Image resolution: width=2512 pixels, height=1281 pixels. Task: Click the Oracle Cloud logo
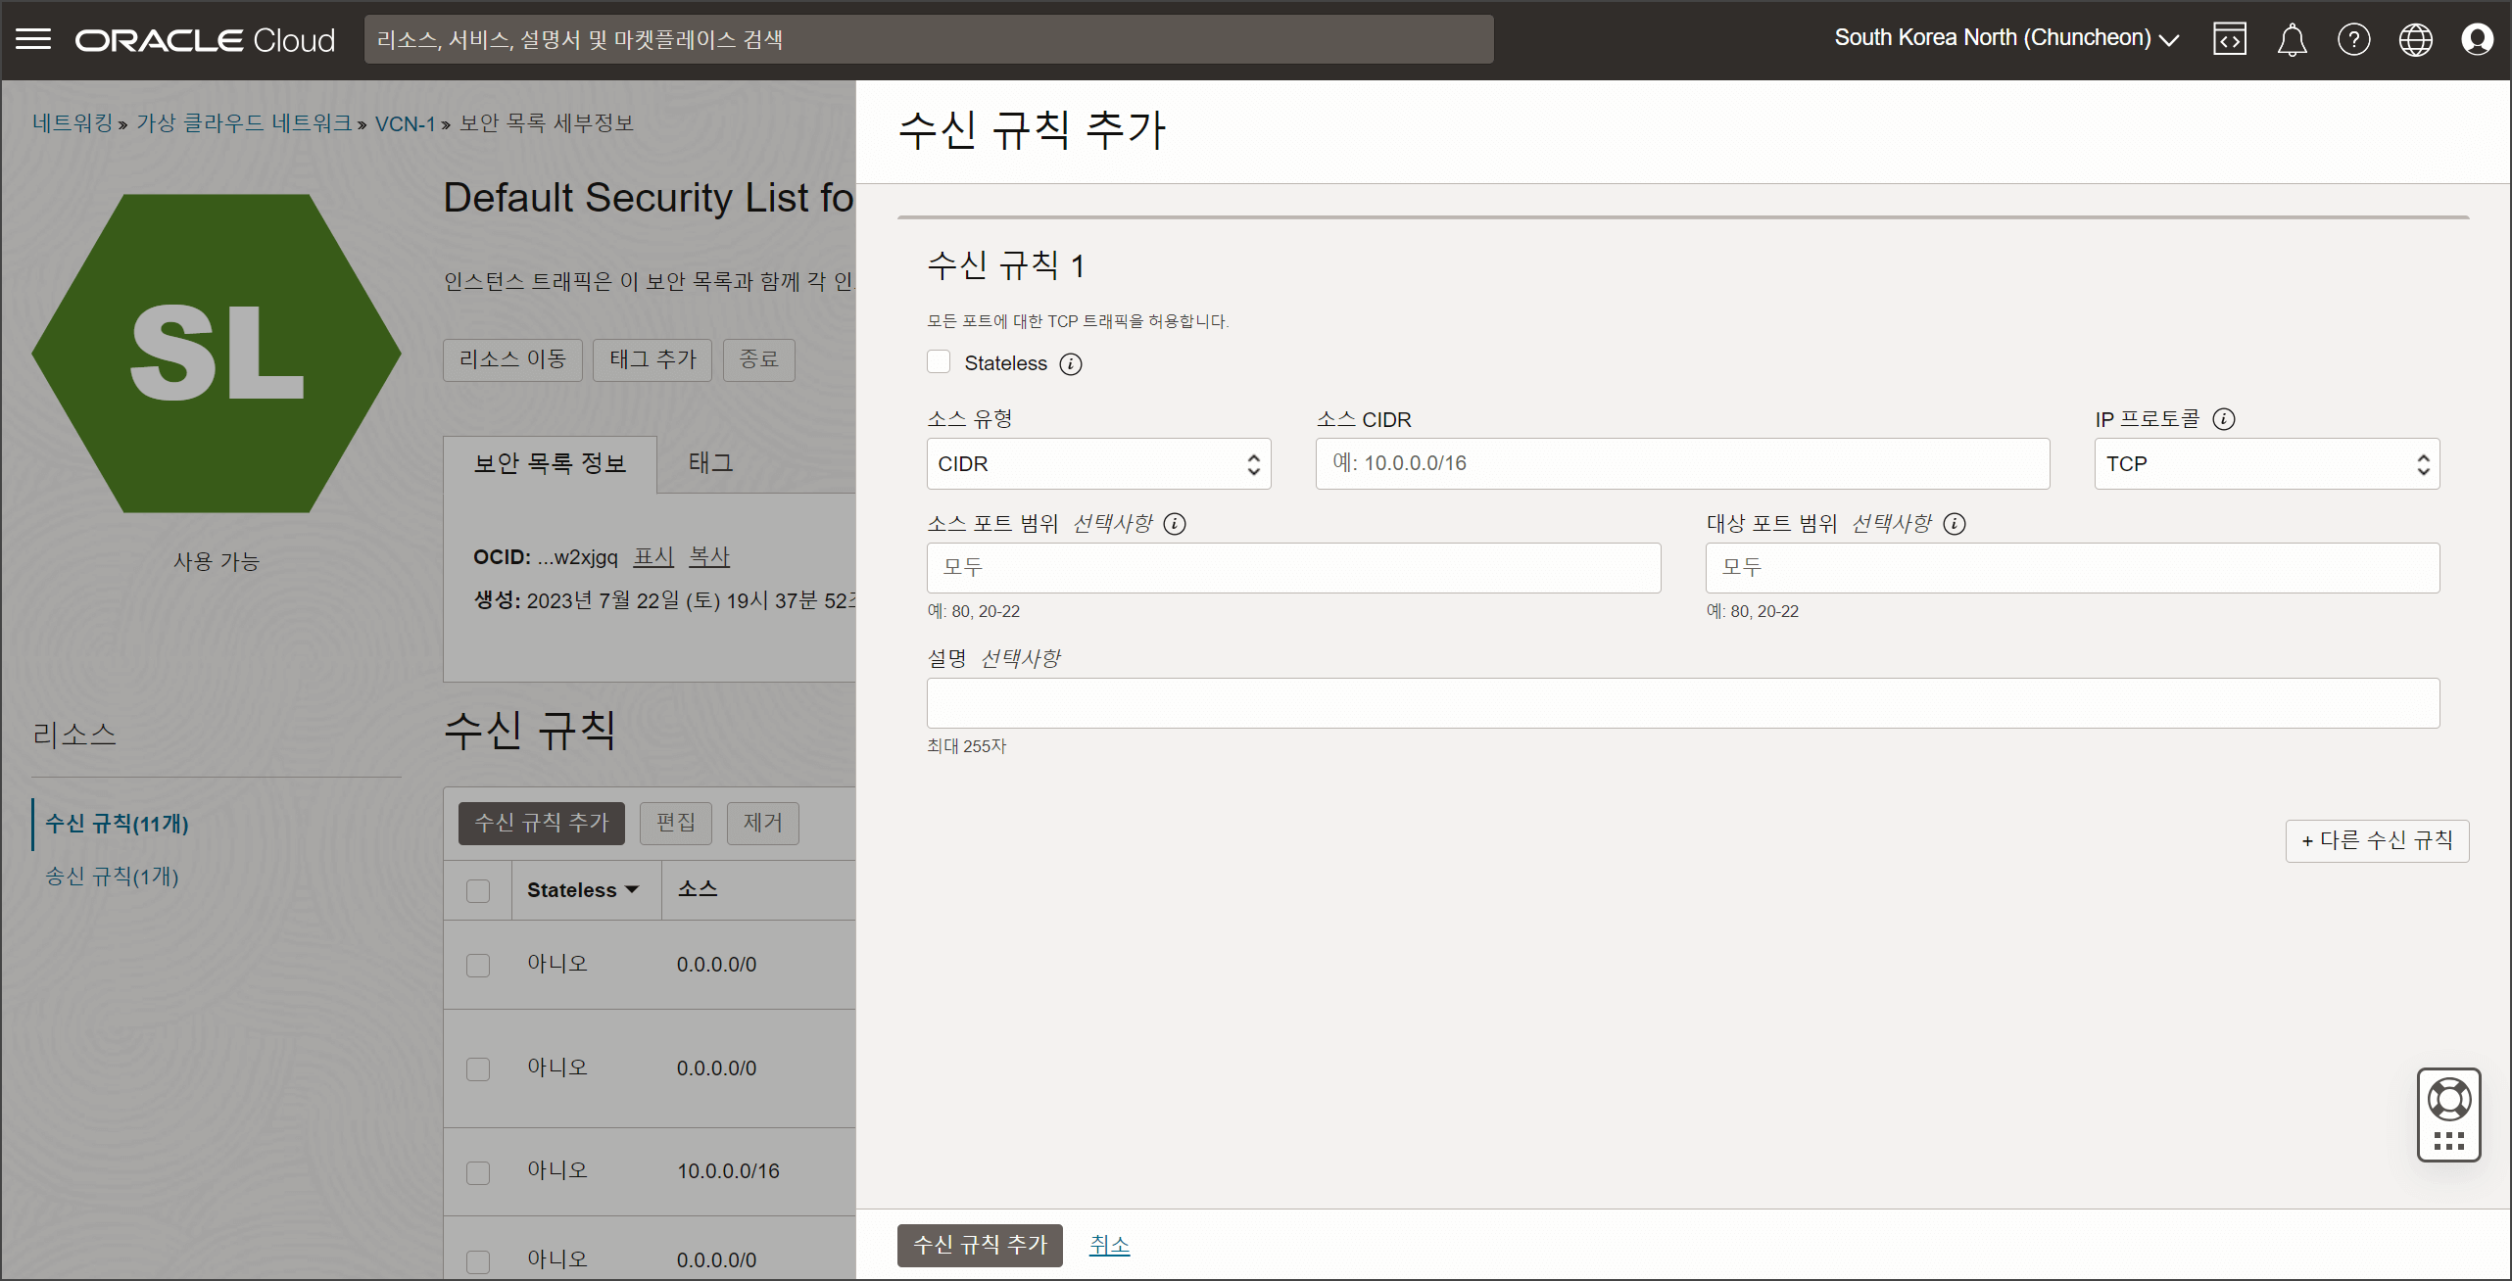click(x=205, y=39)
